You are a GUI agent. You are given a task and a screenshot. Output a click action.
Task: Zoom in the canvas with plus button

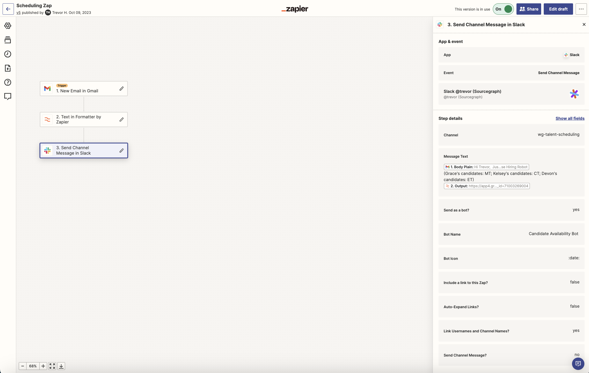tap(43, 366)
